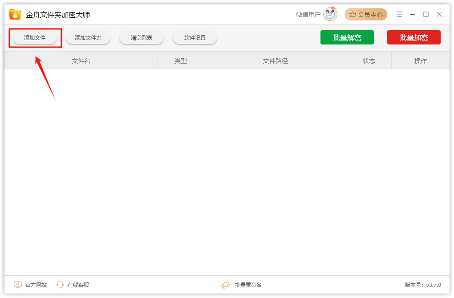Image resolution: width=454 pixels, height=298 pixels.
Task: Start batch encryption with 批量加密
Action: (x=414, y=37)
